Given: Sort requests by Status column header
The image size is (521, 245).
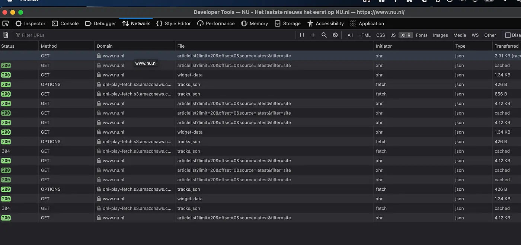Looking at the screenshot, I should (x=8, y=46).
